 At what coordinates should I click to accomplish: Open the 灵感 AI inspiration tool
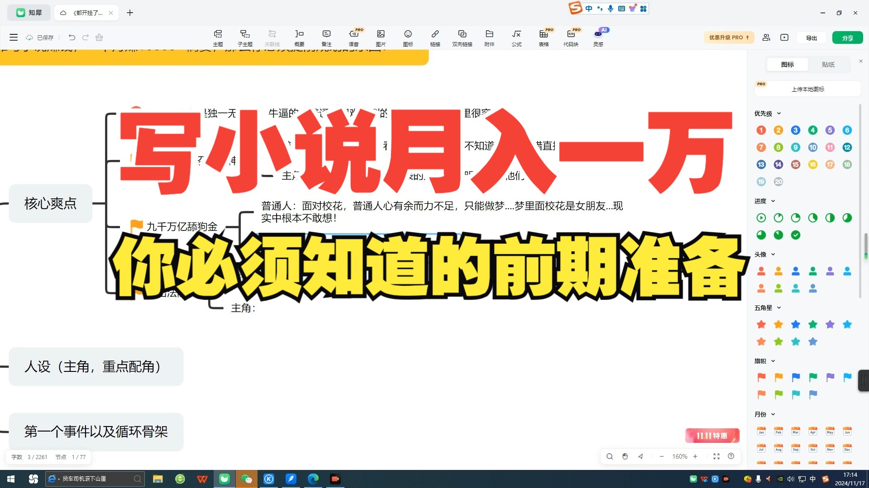click(598, 38)
